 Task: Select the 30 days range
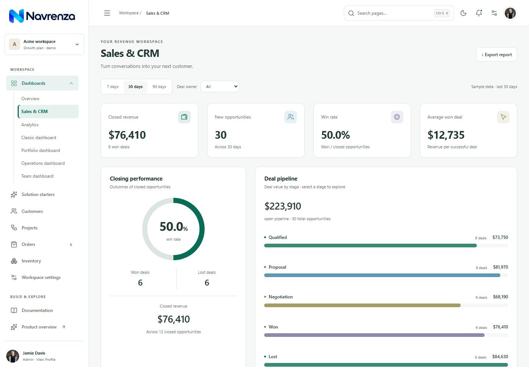(x=135, y=87)
